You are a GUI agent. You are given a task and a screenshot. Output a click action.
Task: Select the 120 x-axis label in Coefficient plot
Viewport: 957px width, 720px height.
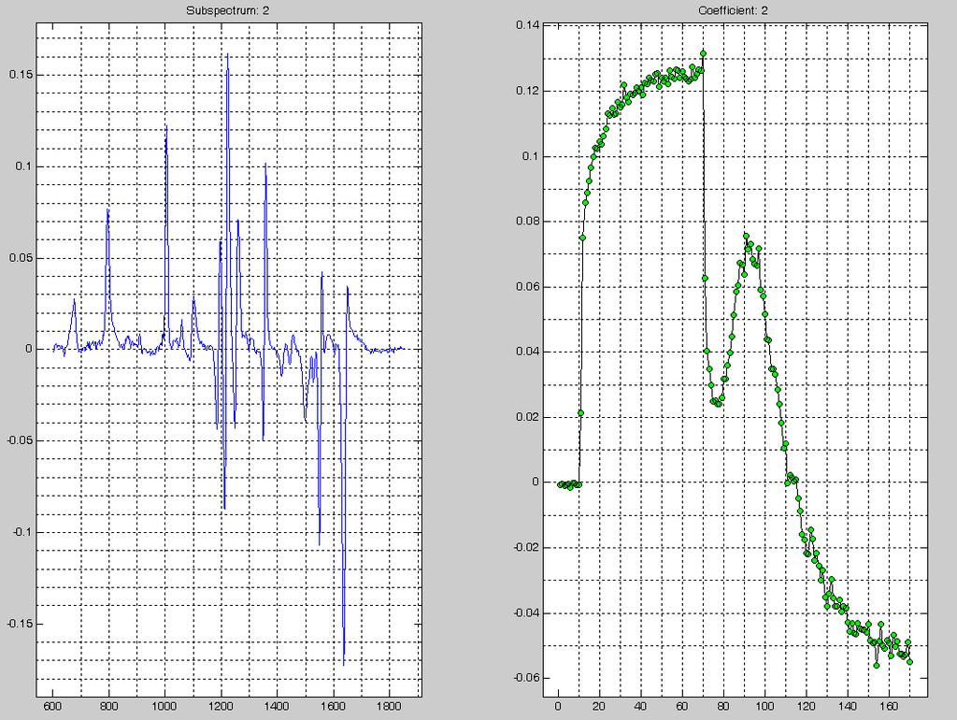[x=807, y=706]
